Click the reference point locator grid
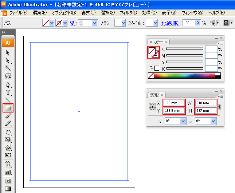 153,107
